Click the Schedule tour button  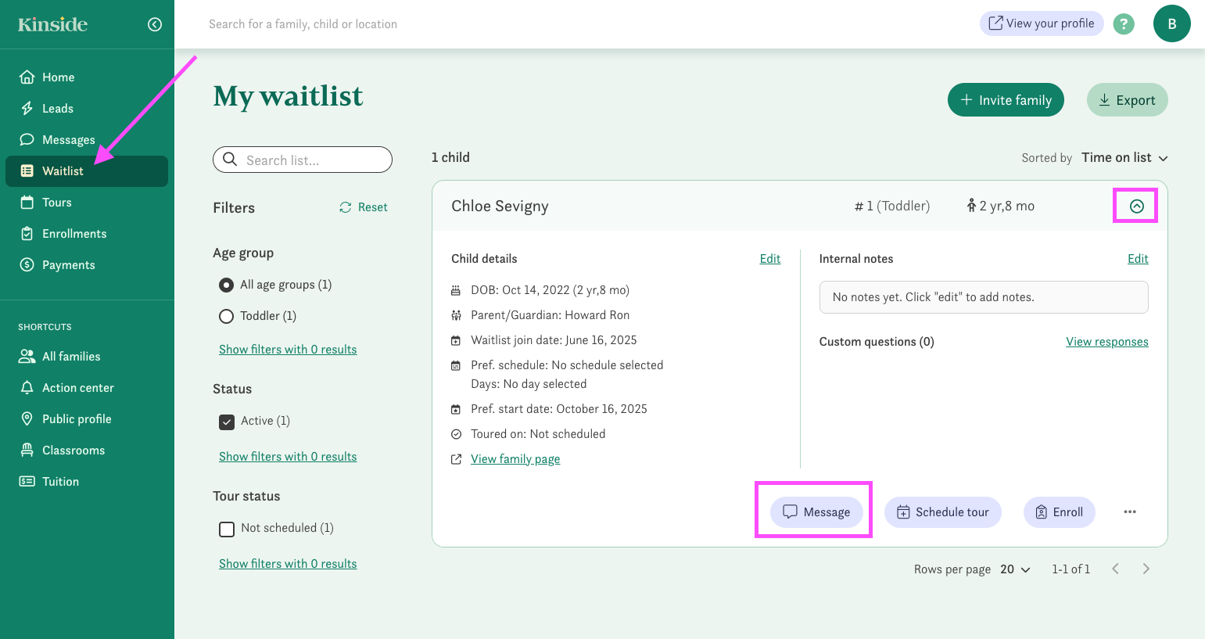(942, 512)
